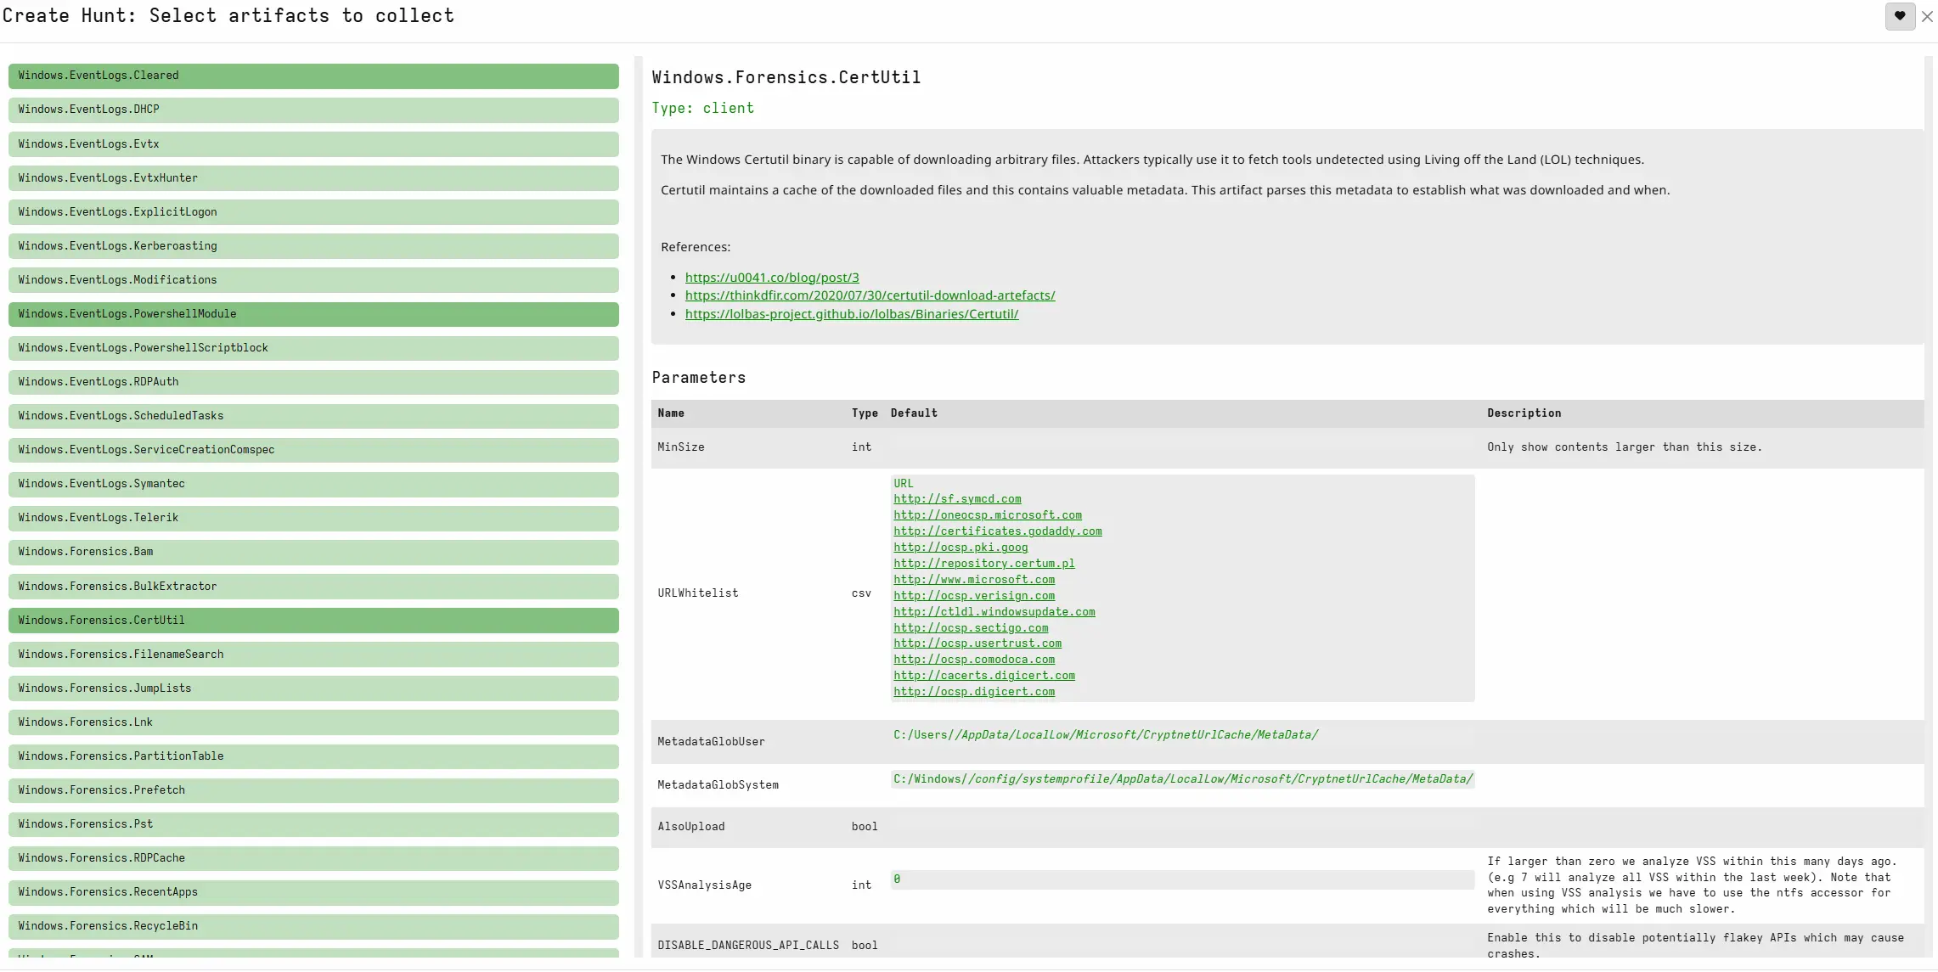Click the MetadataGlobSystem path value
This screenshot has height=972, width=1938.
tap(1182, 779)
